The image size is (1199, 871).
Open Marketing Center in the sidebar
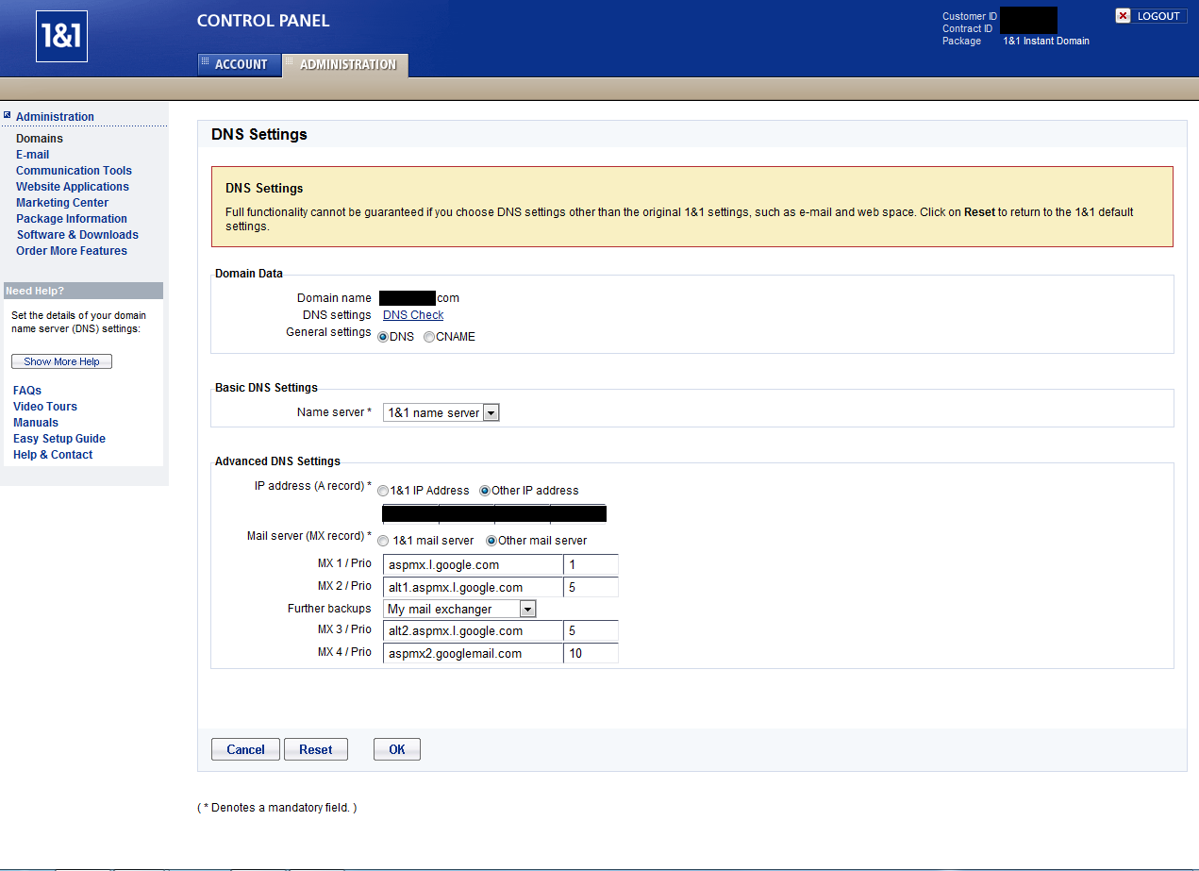(62, 203)
